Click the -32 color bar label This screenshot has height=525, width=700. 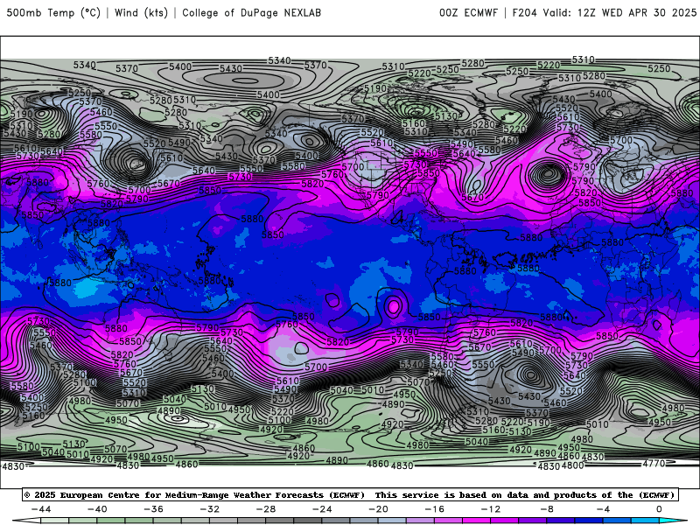(210, 509)
